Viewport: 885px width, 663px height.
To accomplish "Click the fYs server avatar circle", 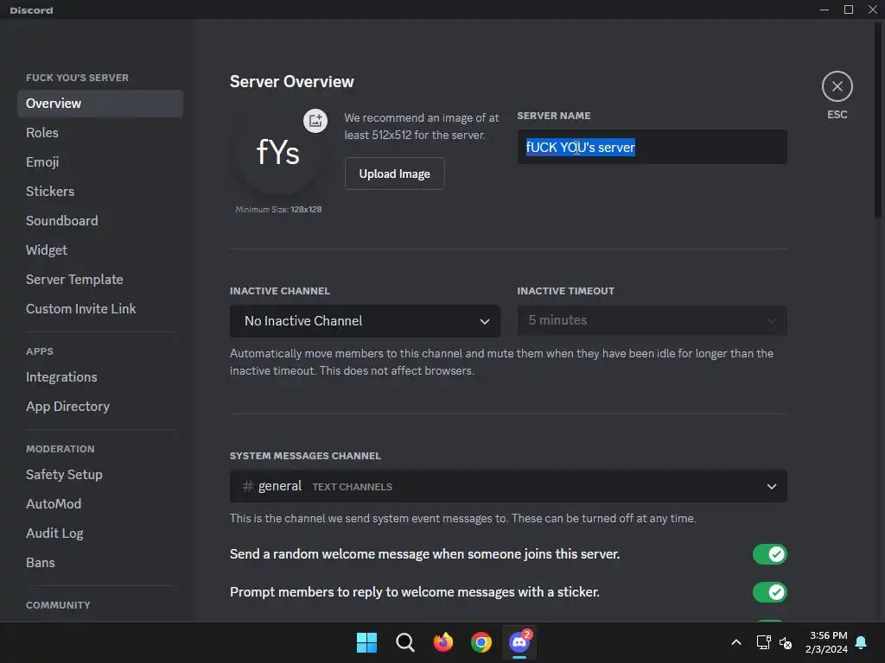I will (x=277, y=152).
